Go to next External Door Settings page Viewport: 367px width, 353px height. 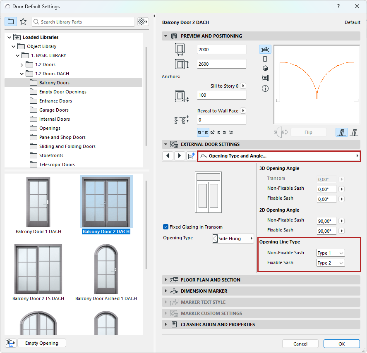pos(179,156)
